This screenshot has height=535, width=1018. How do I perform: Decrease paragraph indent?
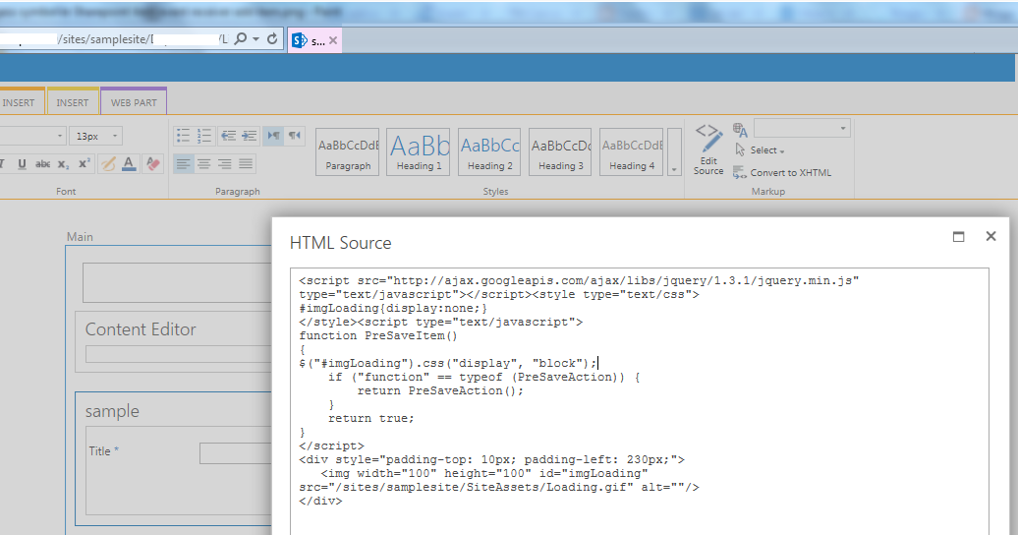pos(229,135)
